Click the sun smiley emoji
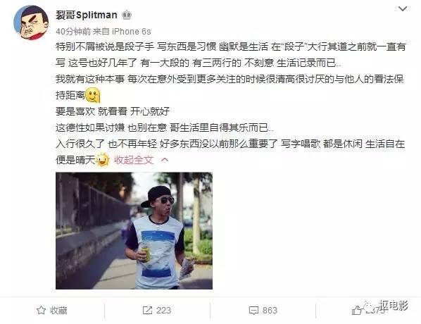 [x=102, y=160]
